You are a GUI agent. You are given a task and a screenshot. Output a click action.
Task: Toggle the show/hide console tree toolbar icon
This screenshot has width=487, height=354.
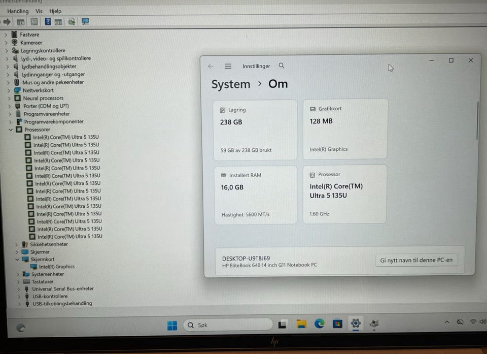coord(20,22)
